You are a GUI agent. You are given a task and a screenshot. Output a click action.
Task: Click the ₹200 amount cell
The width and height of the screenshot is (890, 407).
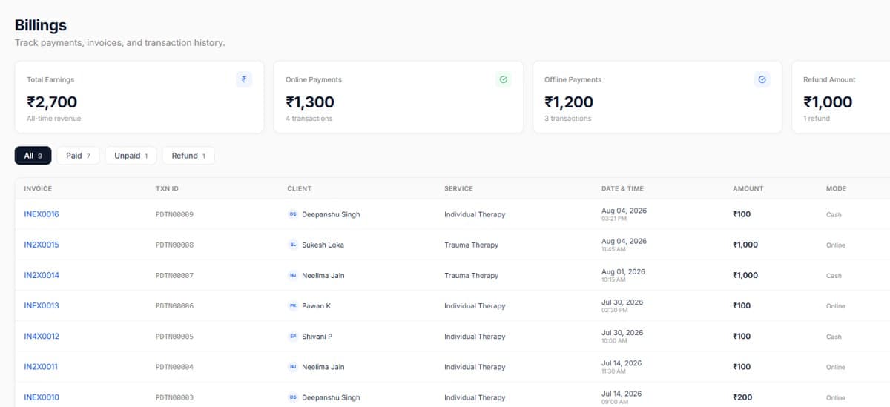pos(742,397)
